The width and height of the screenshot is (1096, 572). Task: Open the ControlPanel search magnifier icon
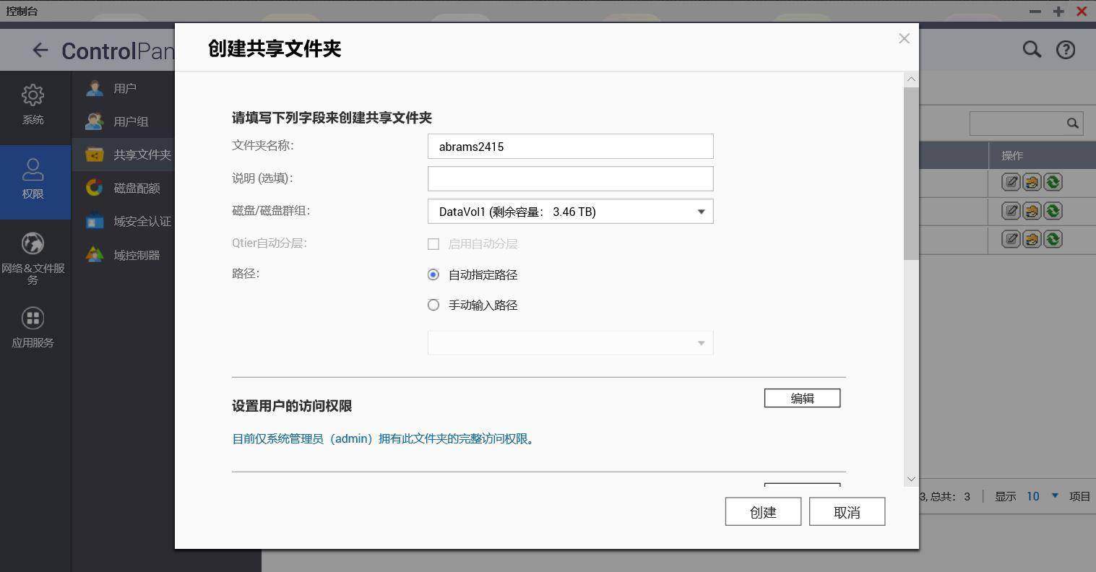[1032, 49]
